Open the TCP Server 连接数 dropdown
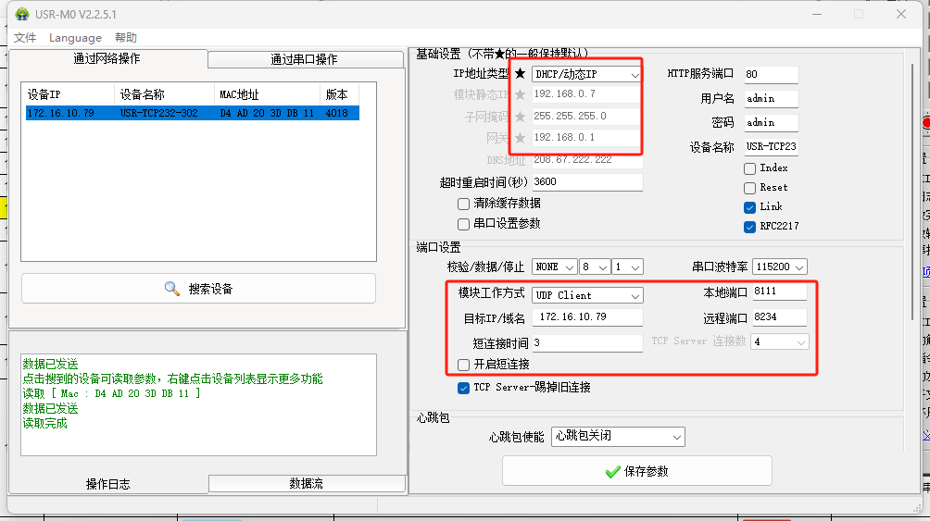Screen dimensions: 930x521 tap(779, 342)
